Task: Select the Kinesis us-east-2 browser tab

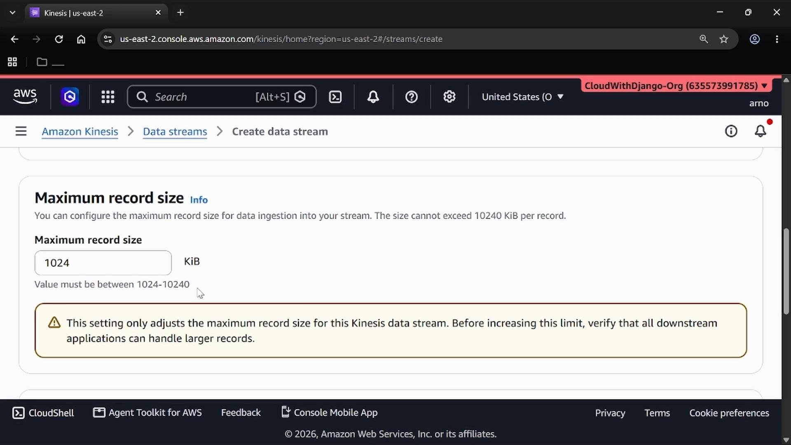Action: tap(96, 13)
